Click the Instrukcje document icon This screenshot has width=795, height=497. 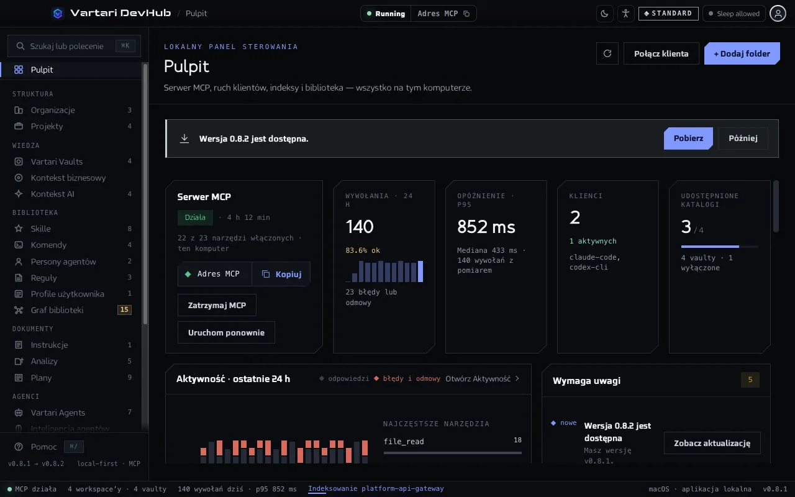pyautogui.click(x=19, y=345)
